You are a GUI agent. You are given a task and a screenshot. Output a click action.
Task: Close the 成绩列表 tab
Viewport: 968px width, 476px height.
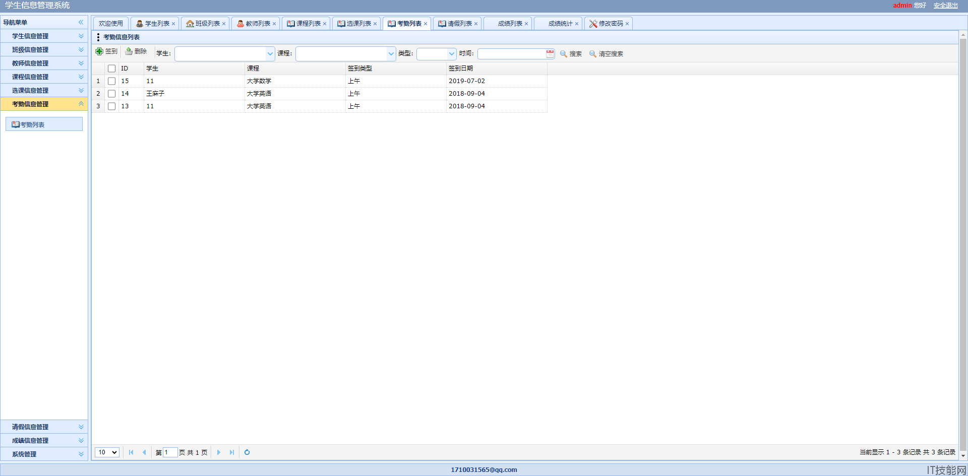tap(526, 24)
